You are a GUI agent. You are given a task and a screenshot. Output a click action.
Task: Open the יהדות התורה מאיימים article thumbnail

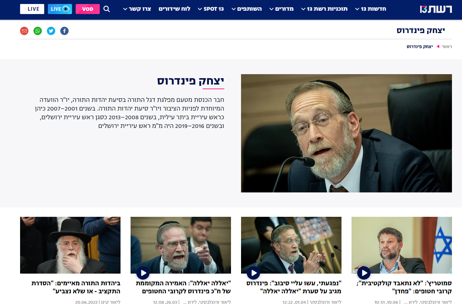[70, 245]
